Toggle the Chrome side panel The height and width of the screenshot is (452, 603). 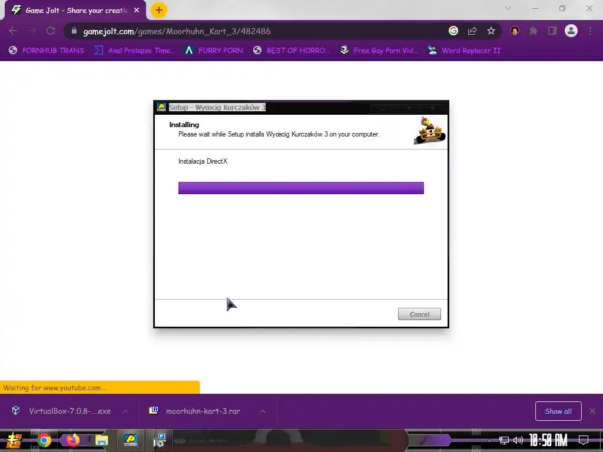click(x=552, y=31)
